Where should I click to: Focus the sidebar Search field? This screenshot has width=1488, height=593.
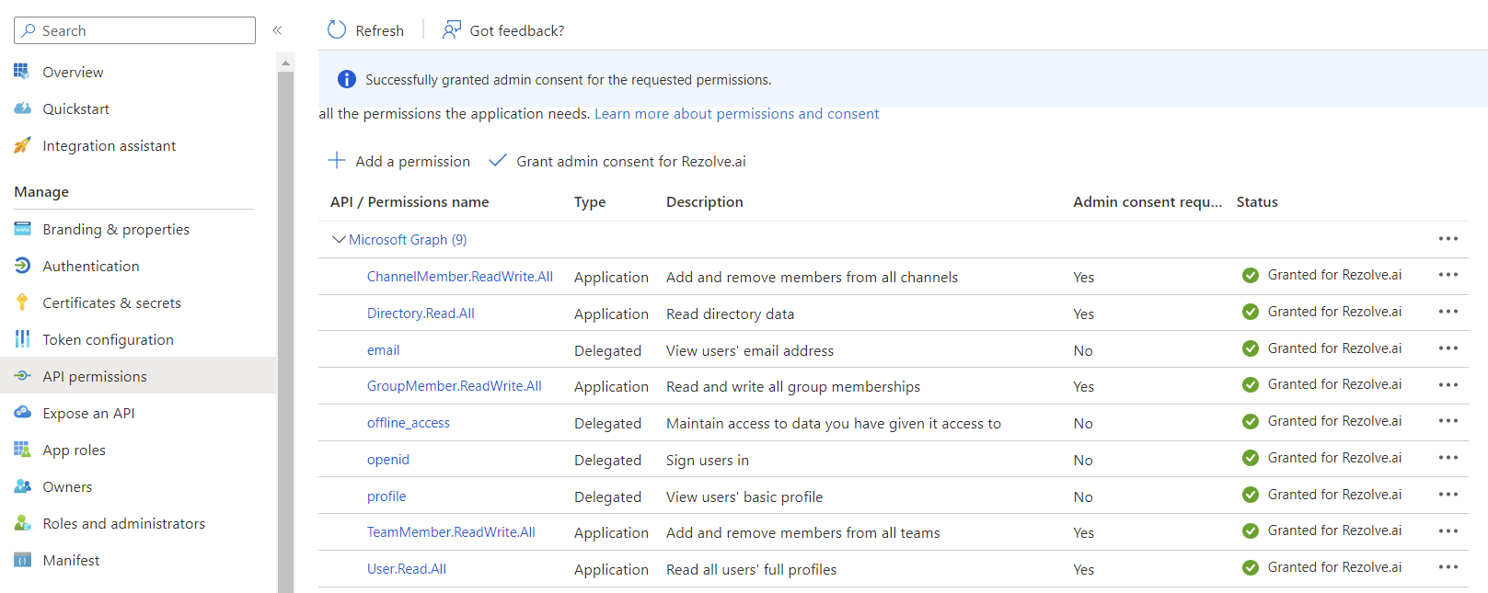click(x=135, y=30)
